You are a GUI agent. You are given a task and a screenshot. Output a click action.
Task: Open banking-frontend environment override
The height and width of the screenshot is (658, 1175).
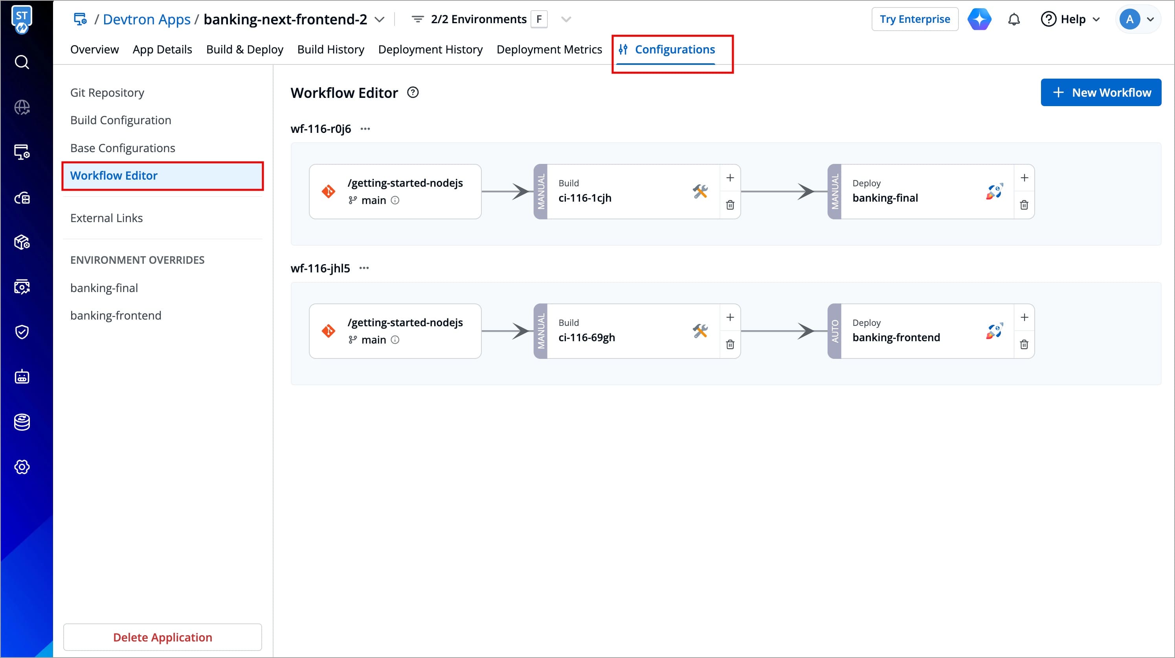[x=116, y=315]
